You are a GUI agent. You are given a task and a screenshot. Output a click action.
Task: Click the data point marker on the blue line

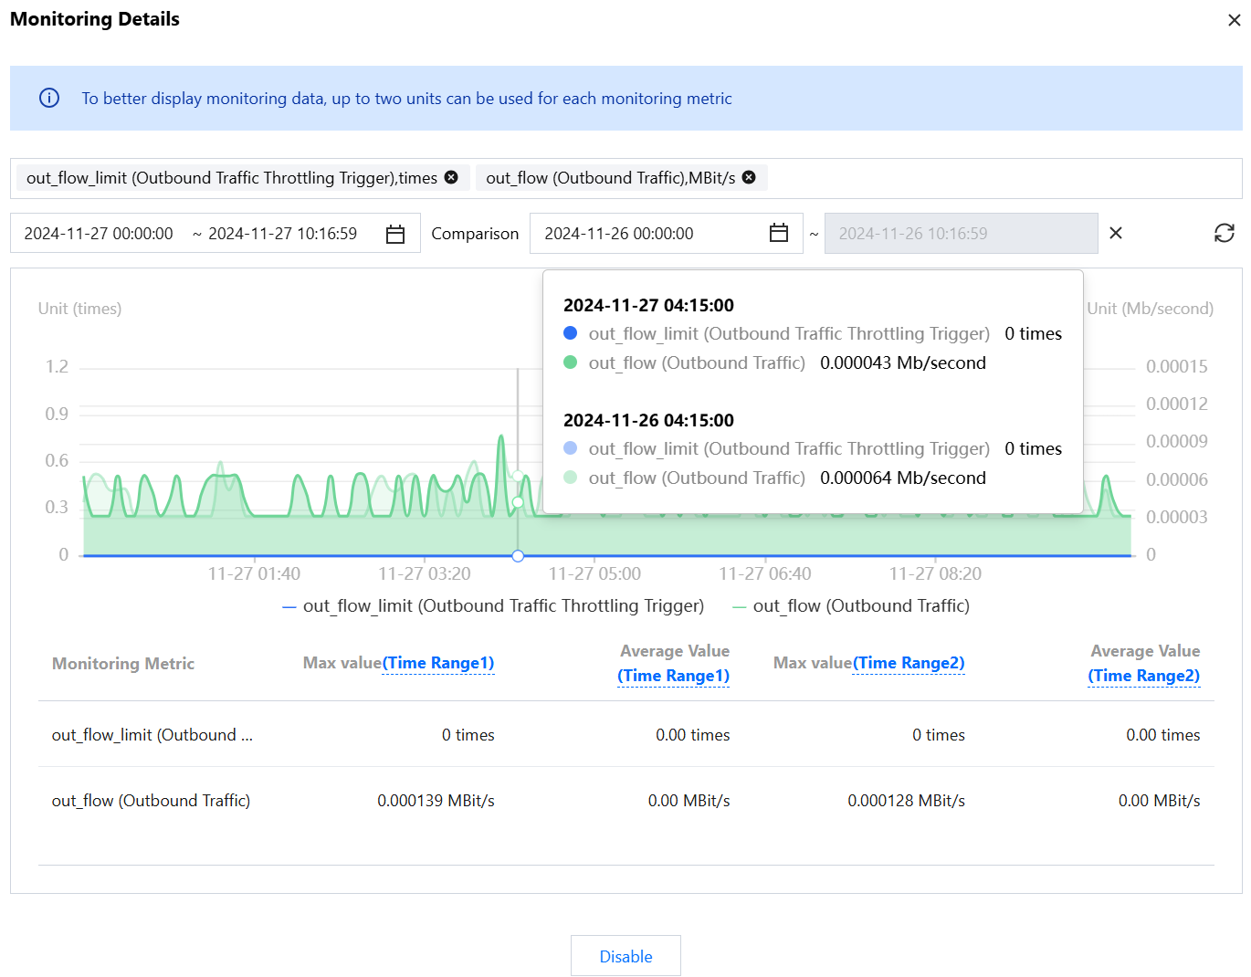(x=518, y=555)
